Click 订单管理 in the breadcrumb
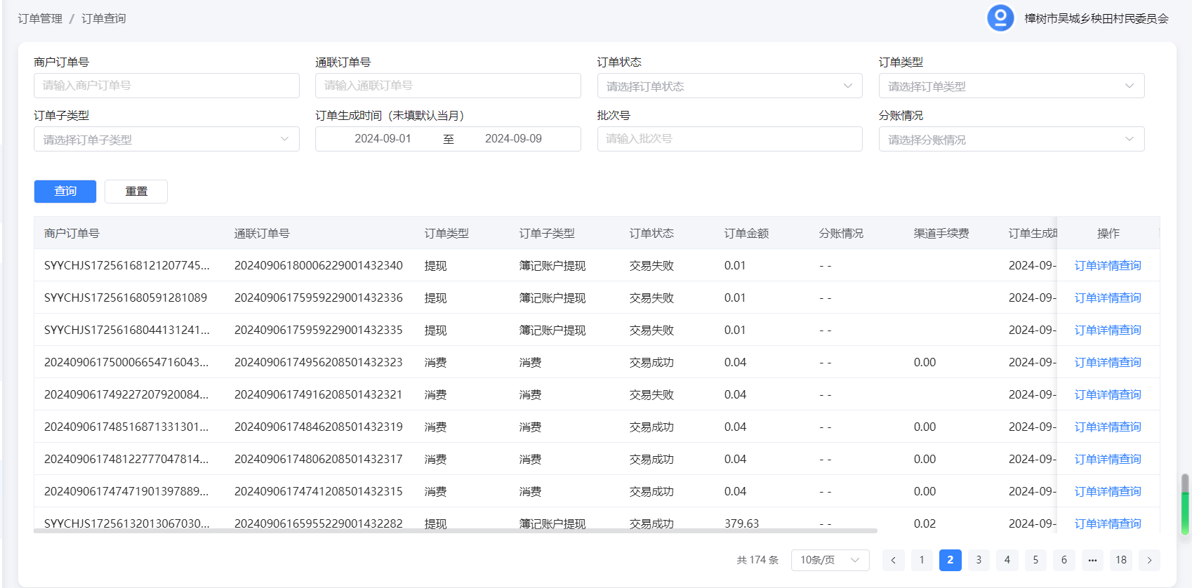The image size is (1192, 588). (40, 19)
